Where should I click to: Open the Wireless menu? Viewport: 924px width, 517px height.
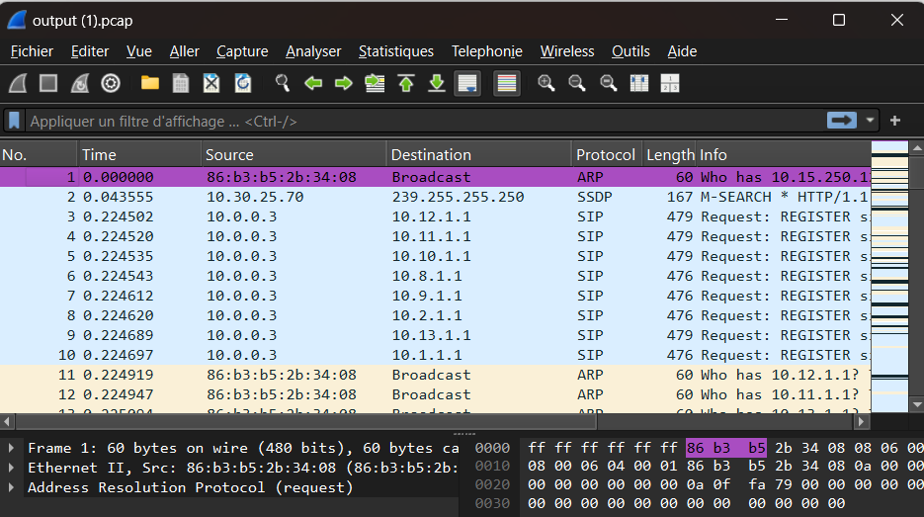567,51
